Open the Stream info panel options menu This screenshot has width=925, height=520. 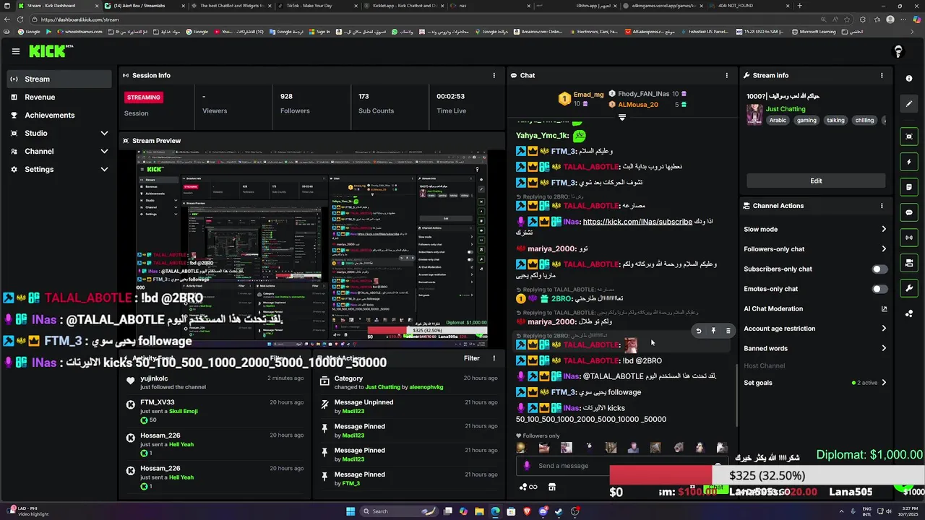click(882, 75)
